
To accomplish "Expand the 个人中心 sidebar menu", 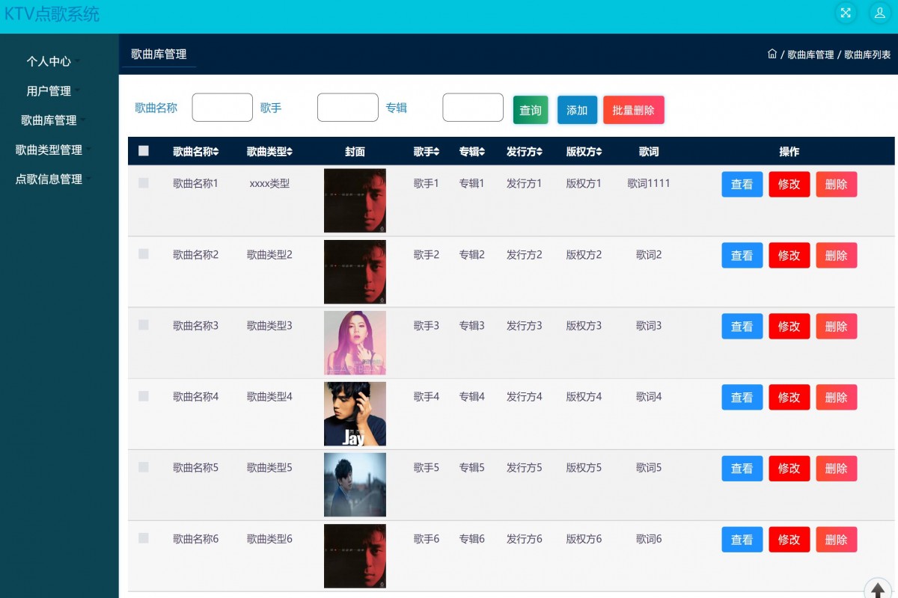I will pyautogui.click(x=50, y=61).
